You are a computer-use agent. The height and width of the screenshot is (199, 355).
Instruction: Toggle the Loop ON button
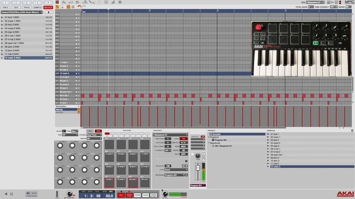click(x=184, y=139)
